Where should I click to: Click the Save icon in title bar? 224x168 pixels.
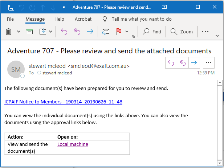[x=11, y=7]
